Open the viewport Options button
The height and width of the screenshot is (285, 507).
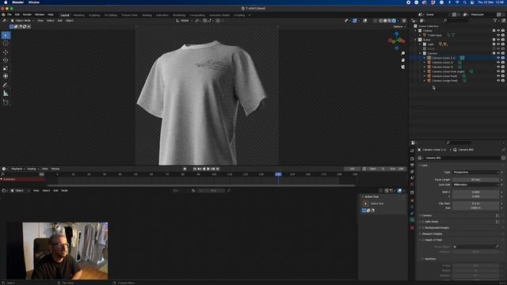coord(399,26)
